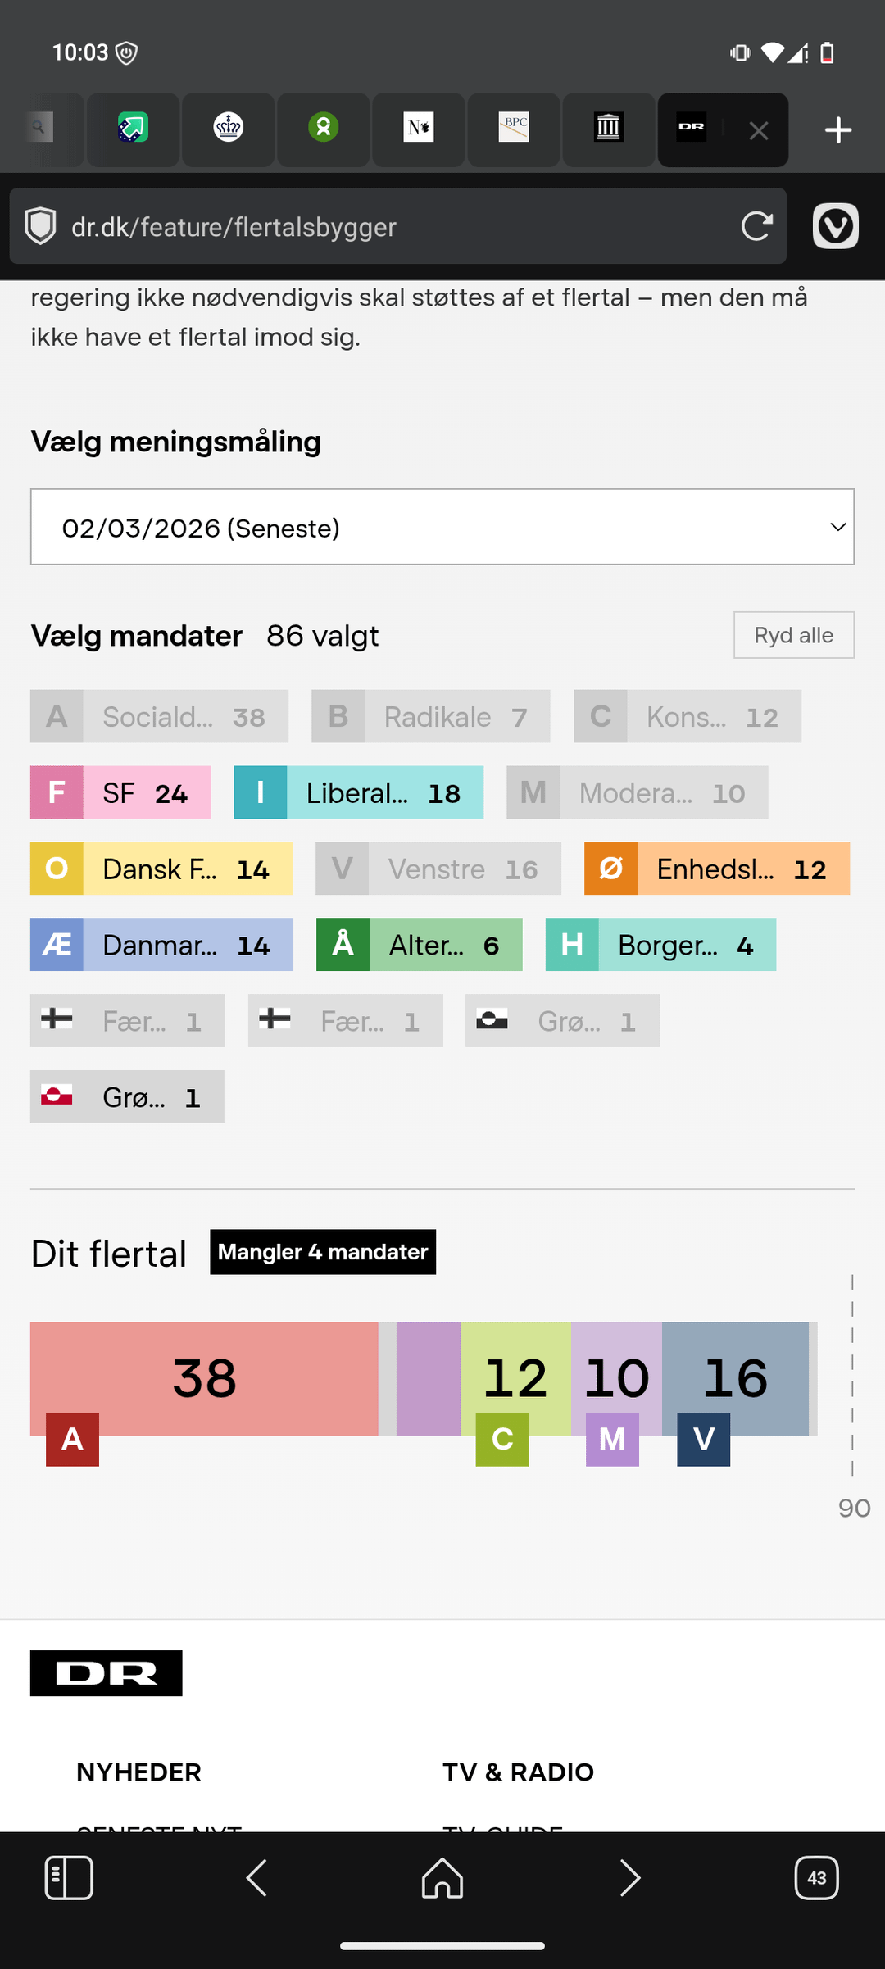
Task: Reload the page with the refresh icon
Action: pyautogui.click(x=756, y=226)
